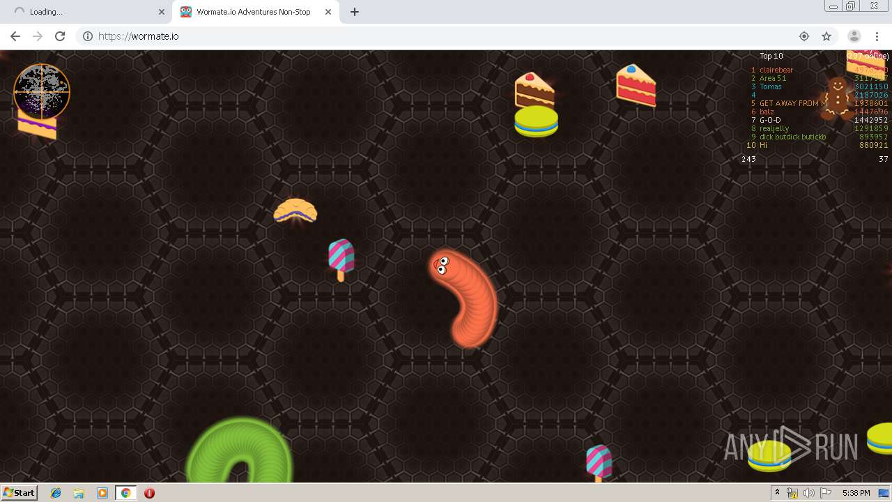Click the score 1442952
The image size is (892, 502).
coord(871,120)
